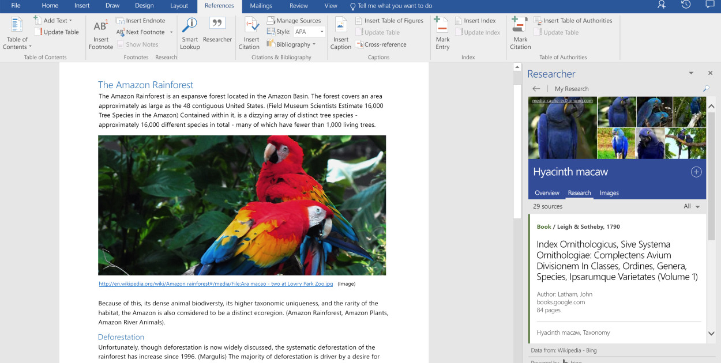Go to Next Footnote
This screenshot has width=721, height=363.
[141, 32]
